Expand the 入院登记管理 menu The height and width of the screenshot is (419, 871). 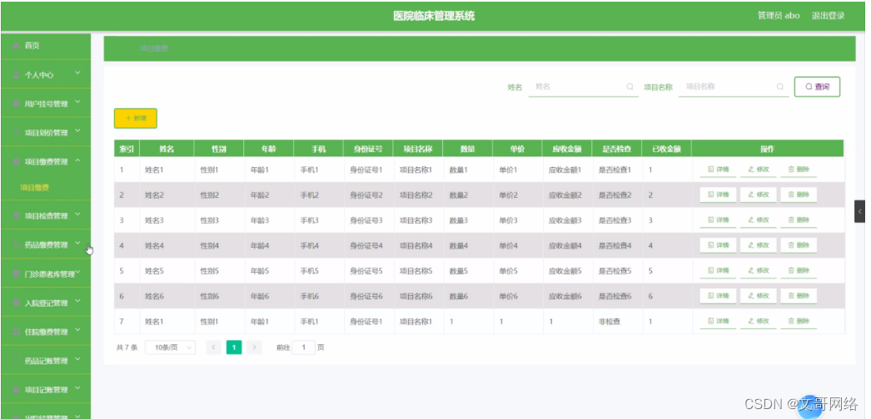77,301
